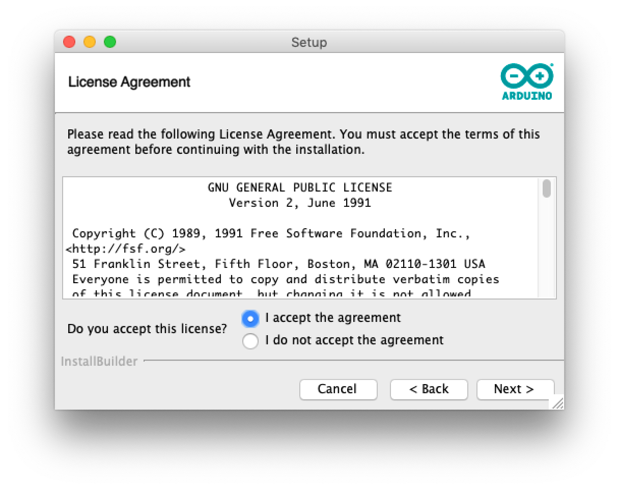Click the red close window button
This screenshot has width=619, height=489.
(x=69, y=42)
